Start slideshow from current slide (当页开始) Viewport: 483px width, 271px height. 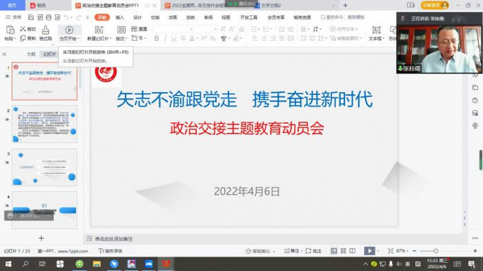(x=69, y=33)
